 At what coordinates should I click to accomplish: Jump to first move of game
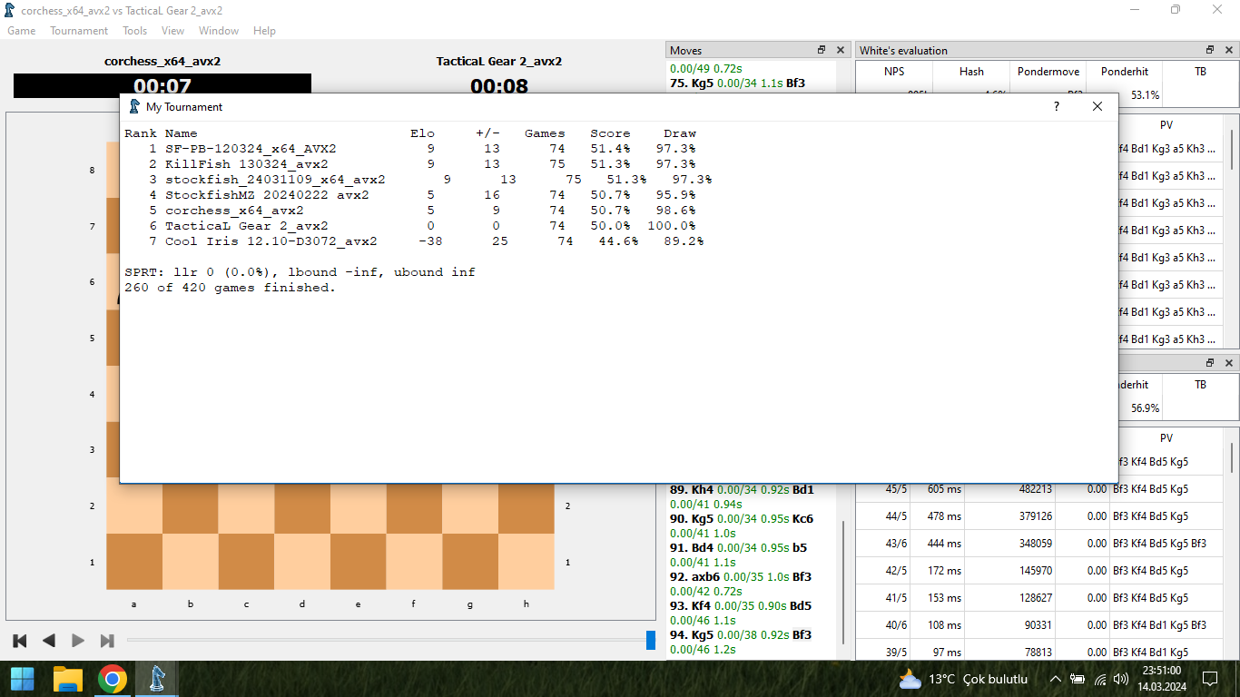[20, 641]
